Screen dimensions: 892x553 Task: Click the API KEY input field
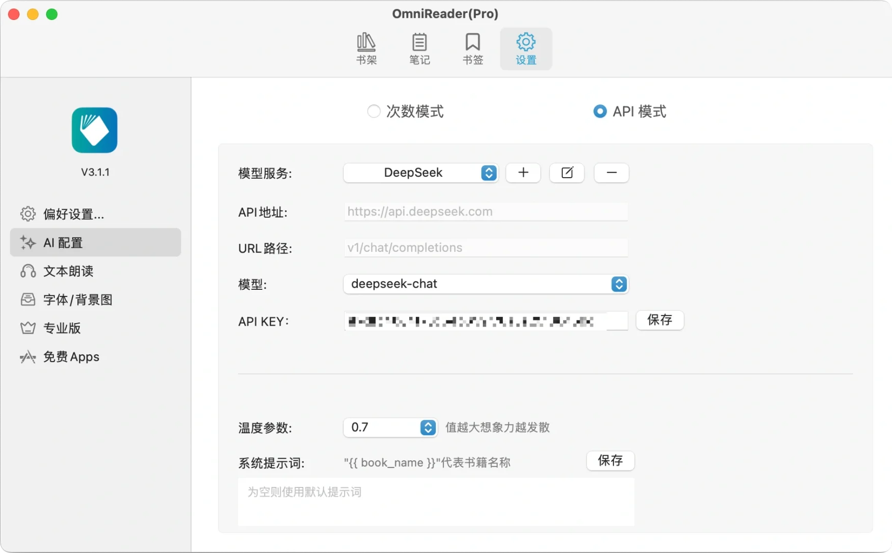486,321
